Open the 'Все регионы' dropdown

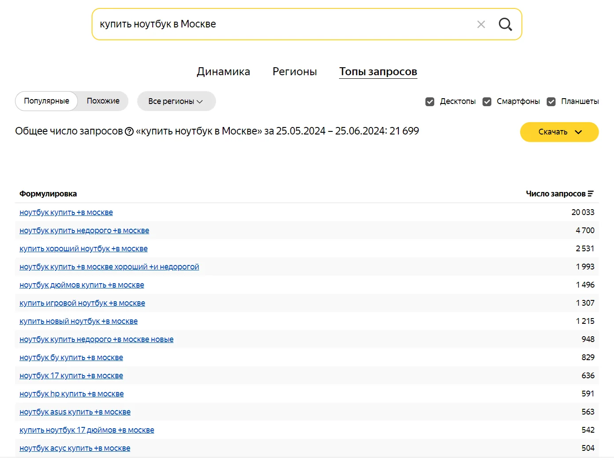click(x=176, y=101)
